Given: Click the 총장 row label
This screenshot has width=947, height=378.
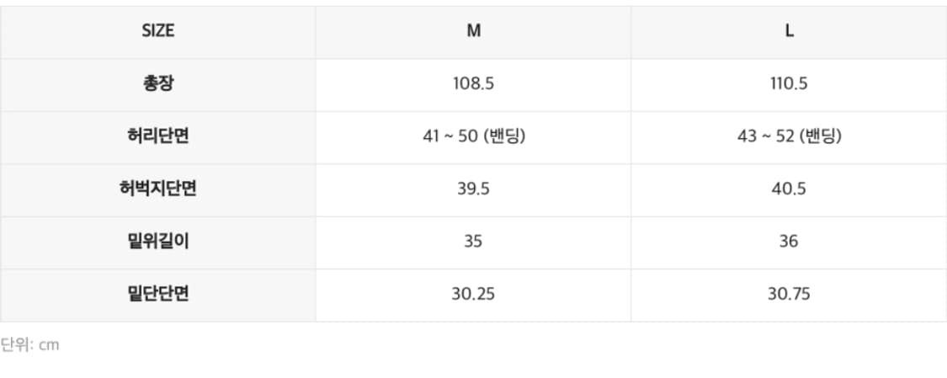Looking at the screenshot, I should click(157, 84).
